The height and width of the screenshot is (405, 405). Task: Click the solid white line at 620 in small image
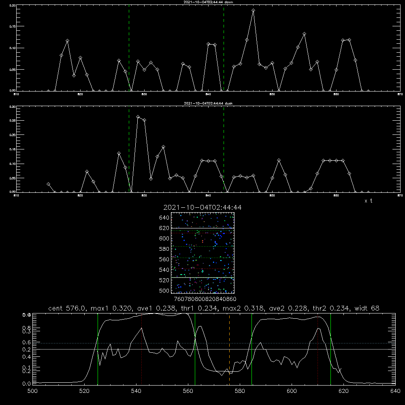[203, 228]
